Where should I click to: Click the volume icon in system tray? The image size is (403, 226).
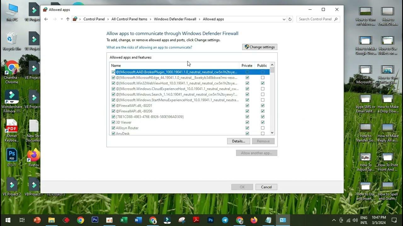point(355,220)
